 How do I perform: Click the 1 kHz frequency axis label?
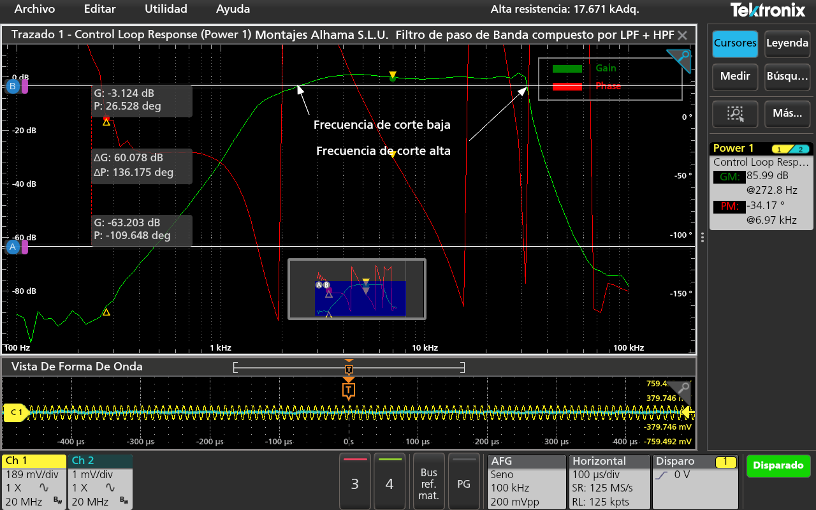point(221,348)
